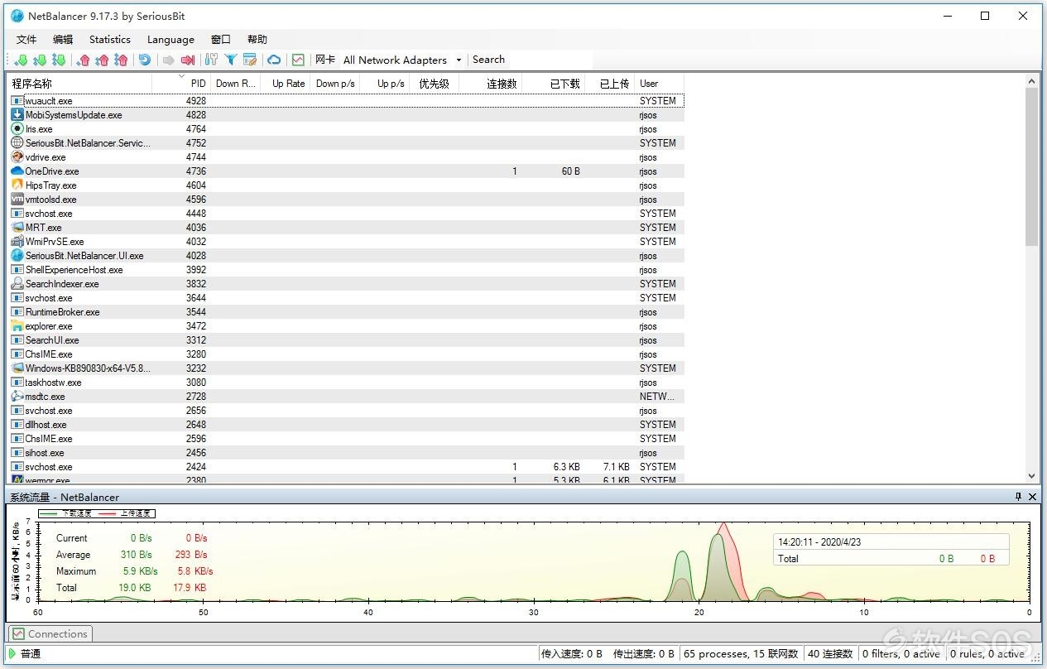Select the RuntimeBroker.exe row
This screenshot has height=669, width=1047.
click(347, 312)
